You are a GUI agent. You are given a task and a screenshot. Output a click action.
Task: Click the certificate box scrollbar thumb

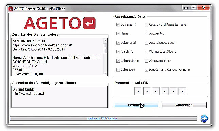(105, 48)
